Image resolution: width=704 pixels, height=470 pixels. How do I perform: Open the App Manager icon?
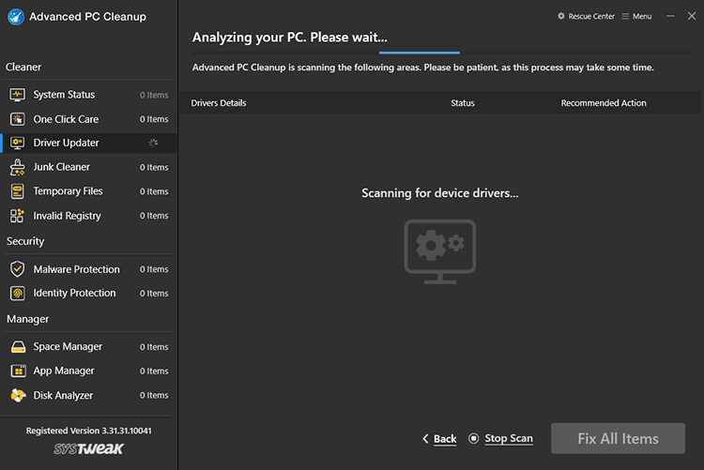tap(17, 371)
